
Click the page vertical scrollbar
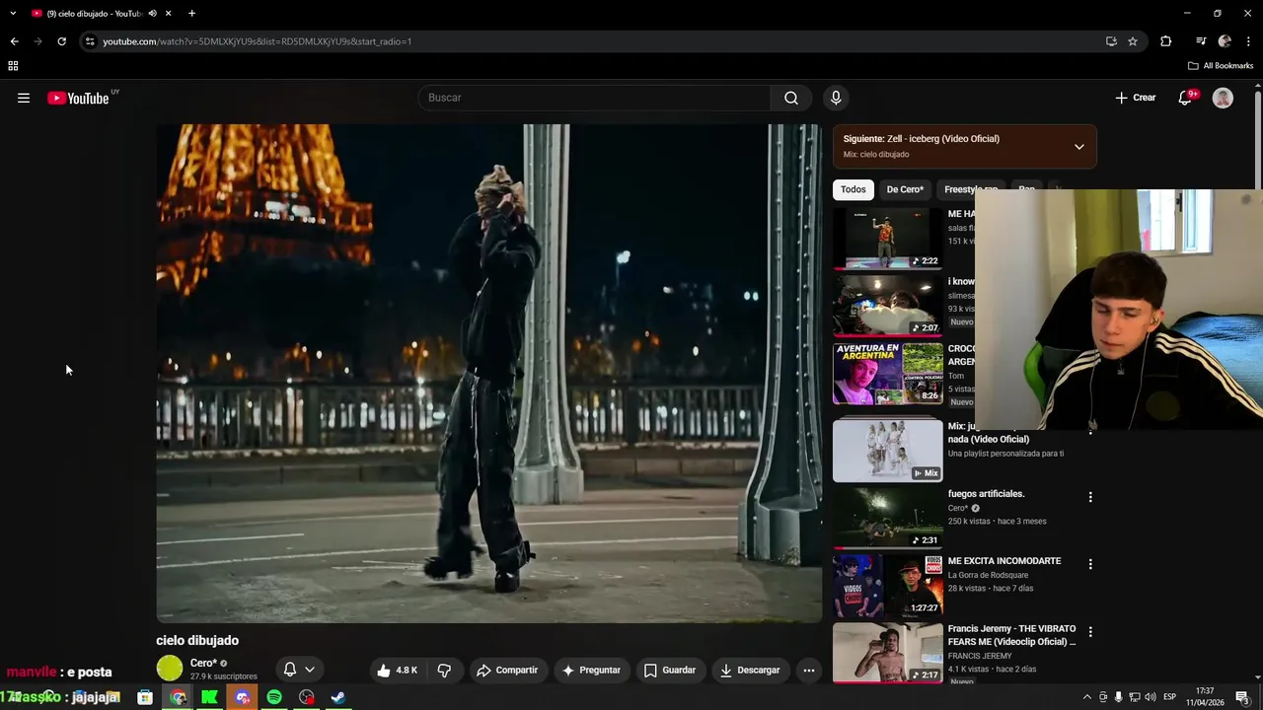(1257, 138)
